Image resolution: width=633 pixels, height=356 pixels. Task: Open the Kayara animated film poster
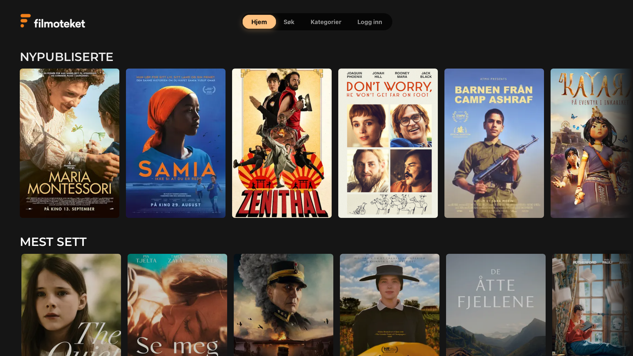coord(592,143)
